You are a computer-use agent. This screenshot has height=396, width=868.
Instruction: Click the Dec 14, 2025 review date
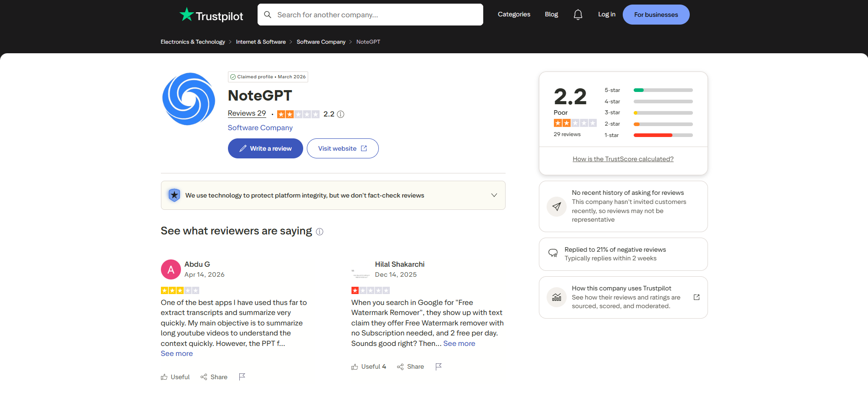tap(396, 274)
